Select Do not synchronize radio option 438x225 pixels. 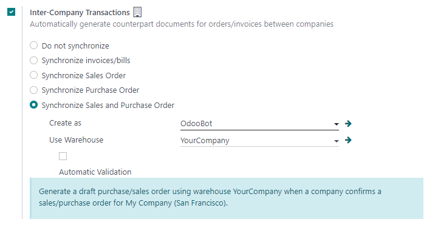(x=34, y=45)
